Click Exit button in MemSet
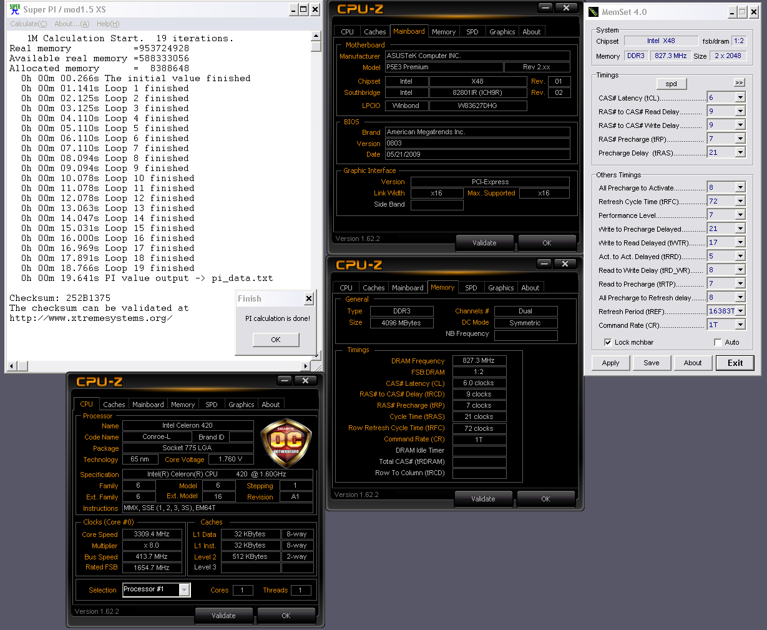 coord(735,363)
